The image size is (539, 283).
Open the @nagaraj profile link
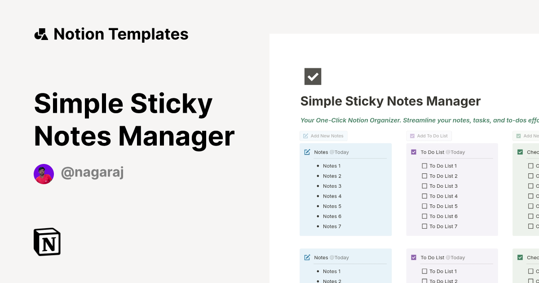pyautogui.click(x=92, y=172)
